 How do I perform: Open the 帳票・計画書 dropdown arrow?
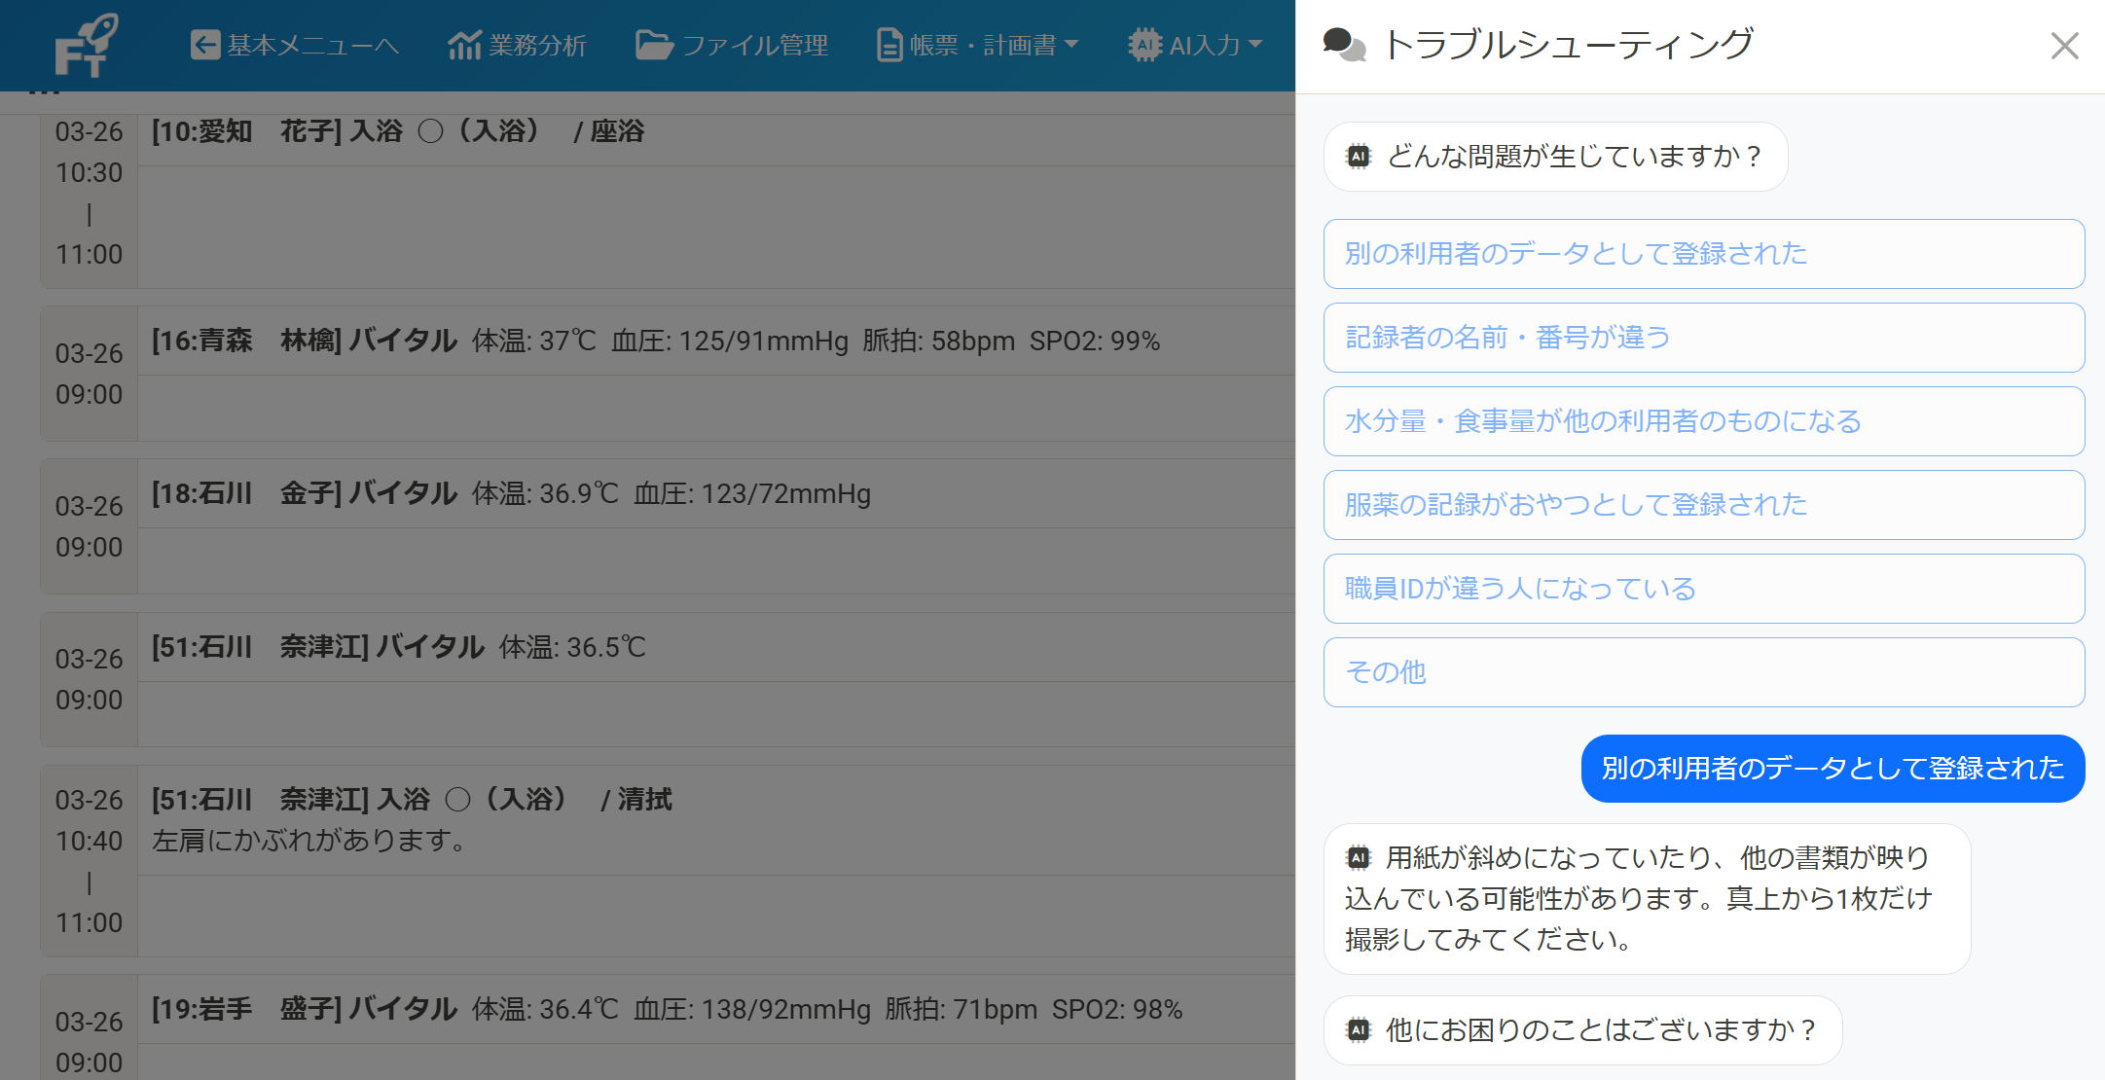tap(1072, 45)
